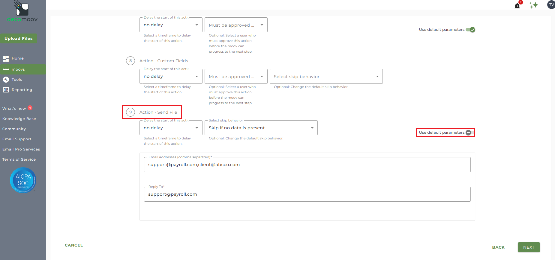
Task: Turn off the top Use default parameters toggle
Action: (x=470, y=30)
